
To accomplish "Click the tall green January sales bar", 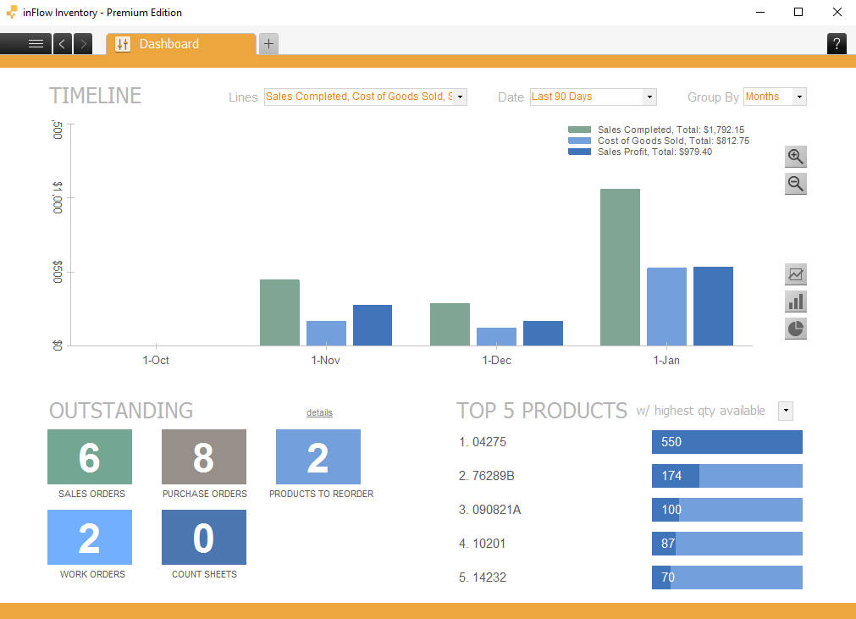I will (x=619, y=267).
